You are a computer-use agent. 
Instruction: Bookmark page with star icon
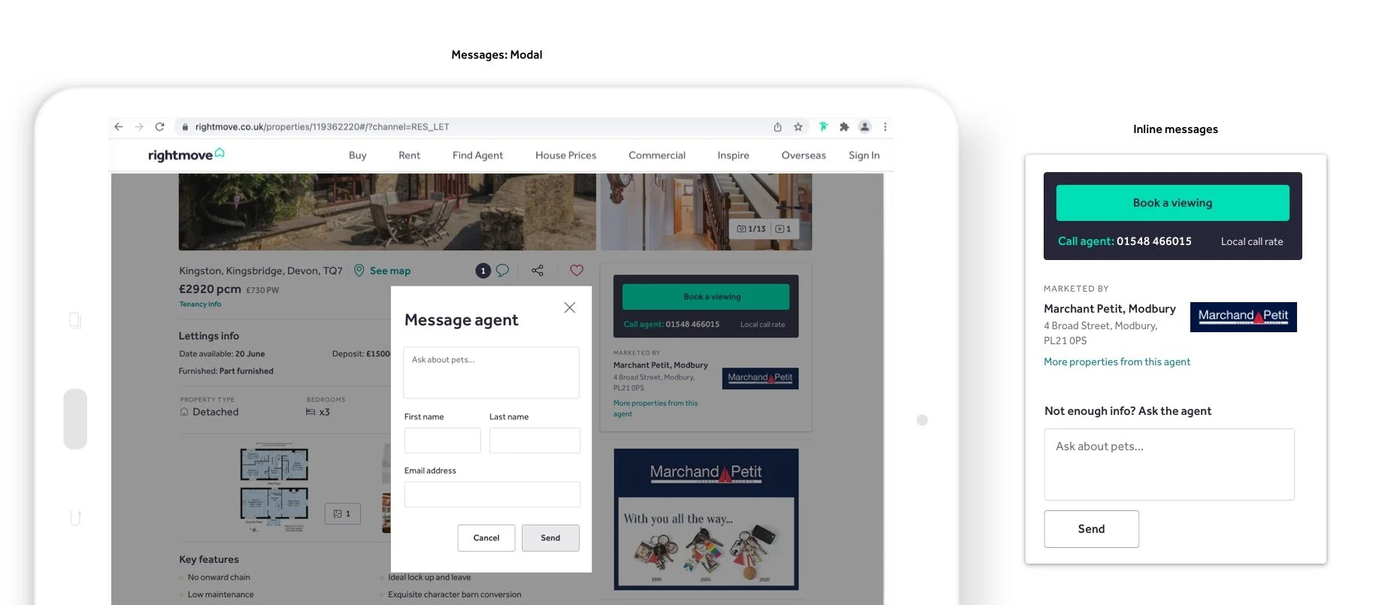(x=799, y=127)
